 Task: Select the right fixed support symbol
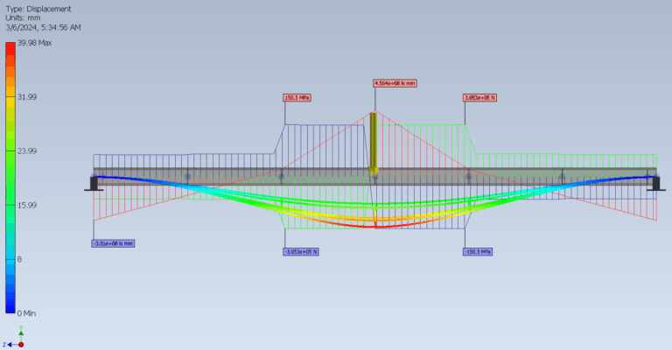click(x=654, y=183)
